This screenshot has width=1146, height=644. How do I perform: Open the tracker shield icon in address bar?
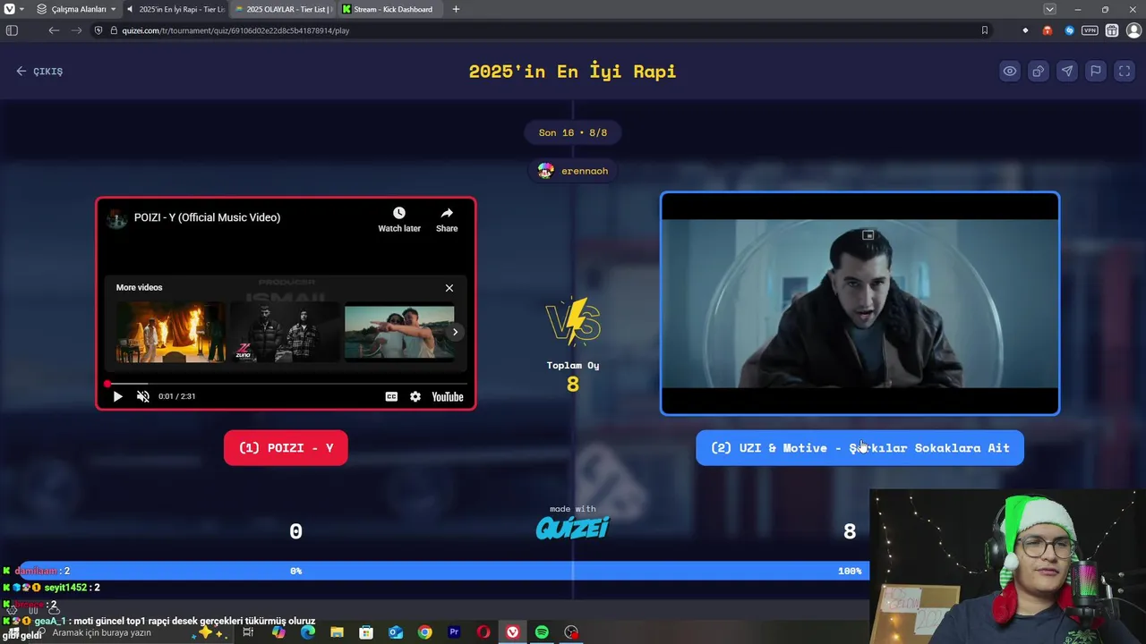click(x=98, y=30)
